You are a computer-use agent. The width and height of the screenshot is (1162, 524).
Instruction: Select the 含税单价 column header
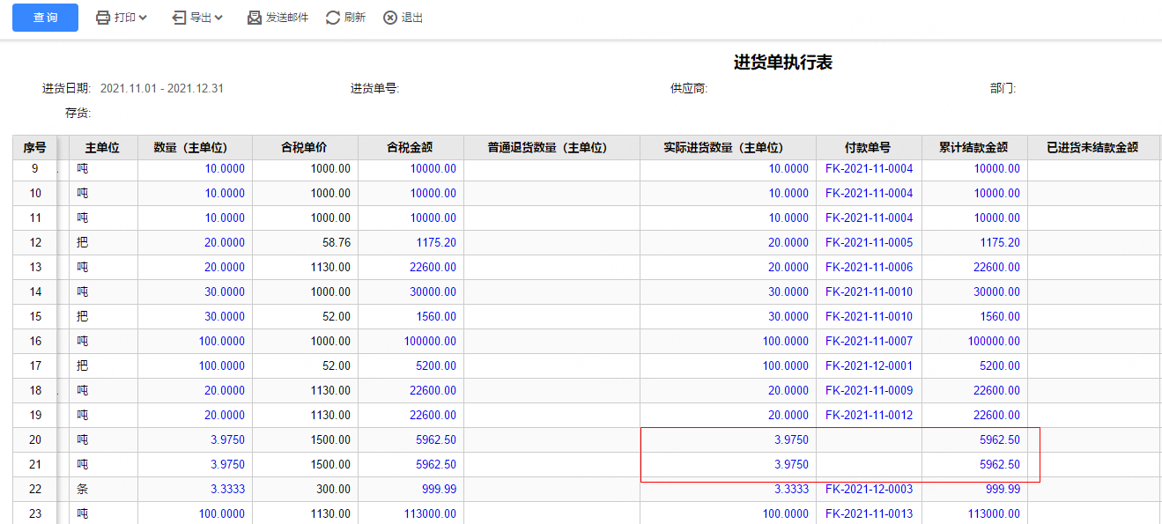(x=305, y=147)
